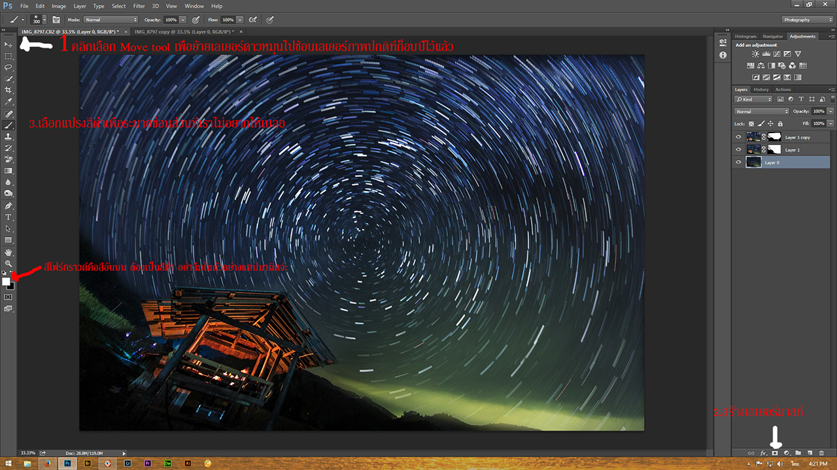The image size is (837, 470).
Task: Select the Crop tool
Action: (x=9, y=90)
